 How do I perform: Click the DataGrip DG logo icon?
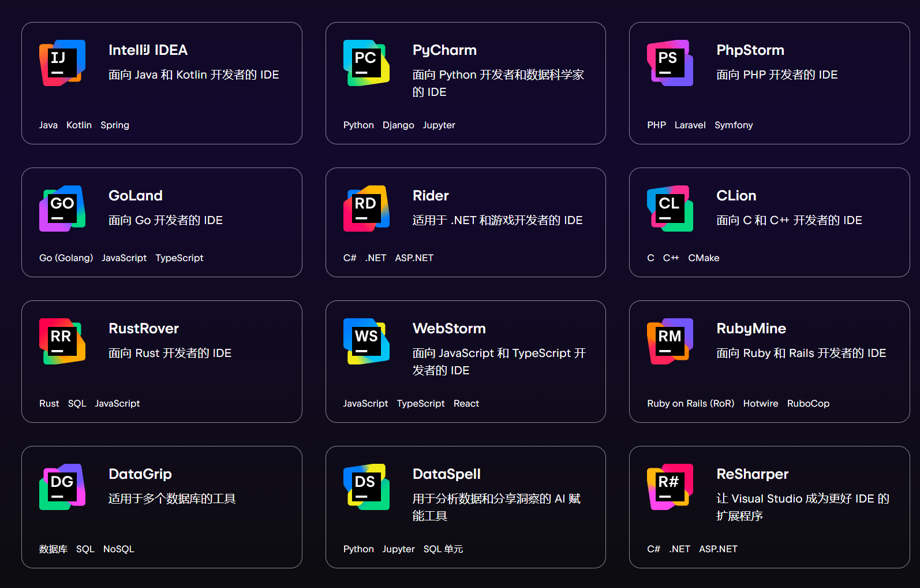(x=62, y=487)
